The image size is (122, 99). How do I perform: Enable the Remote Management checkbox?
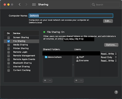(x=9, y=56)
